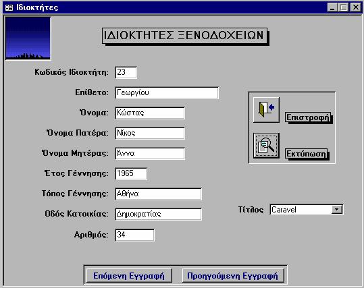The height and width of the screenshot is (288, 364).
Task: Click the Επιστροφή label
Action: tap(308, 117)
